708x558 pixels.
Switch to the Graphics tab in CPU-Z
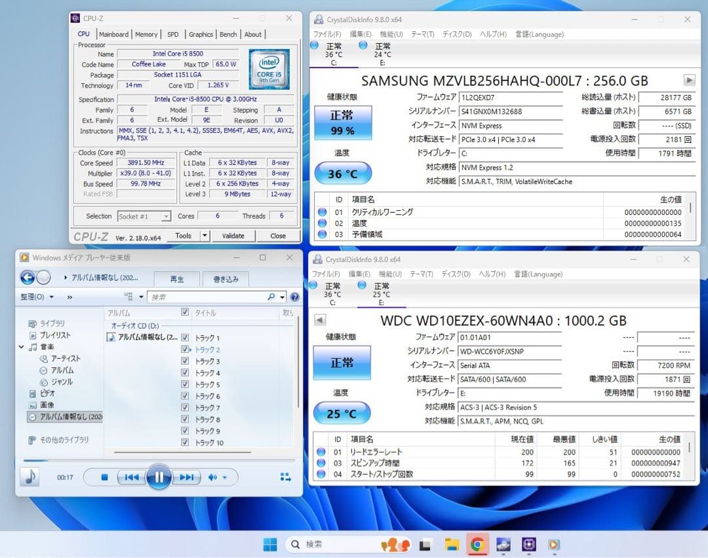(x=201, y=34)
